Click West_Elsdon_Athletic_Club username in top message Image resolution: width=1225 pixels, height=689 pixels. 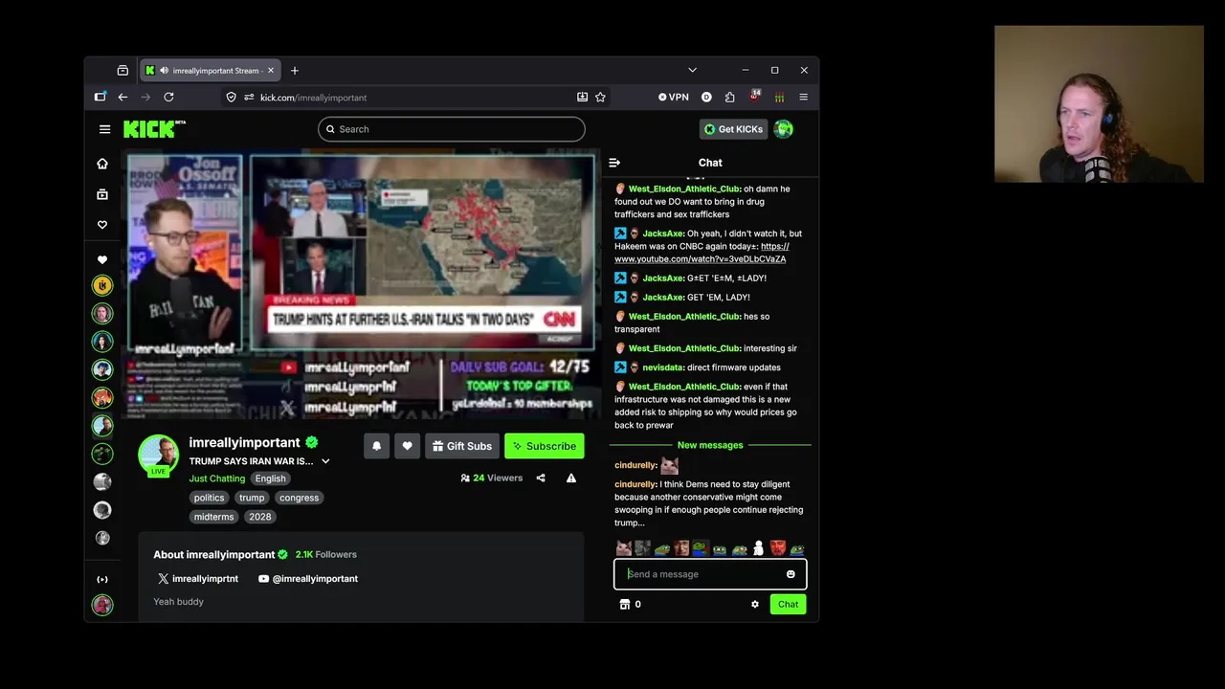point(684,189)
